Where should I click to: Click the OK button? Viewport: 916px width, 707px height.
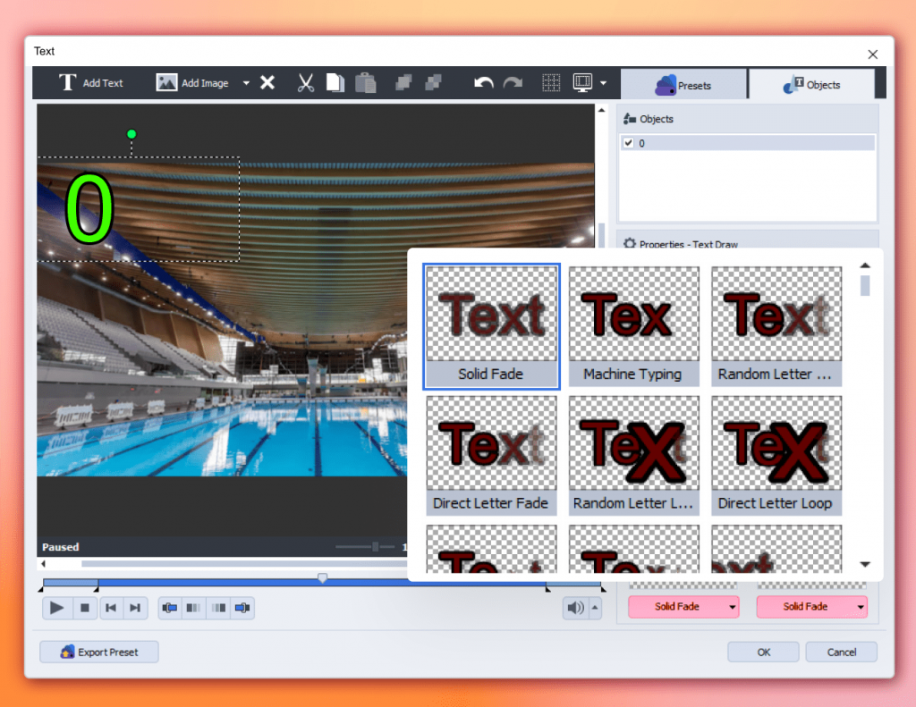763,652
